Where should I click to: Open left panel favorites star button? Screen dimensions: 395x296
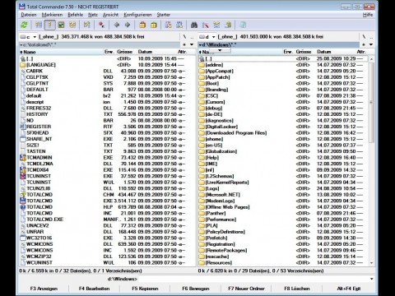coord(184,44)
